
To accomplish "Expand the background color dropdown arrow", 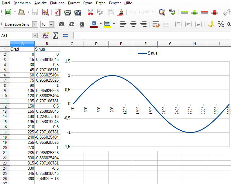I will point(114,24).
